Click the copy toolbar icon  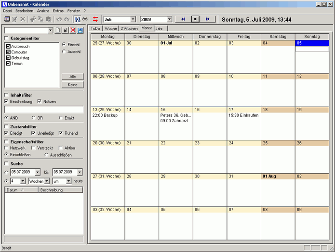pyautogui.click(x=40, y=19)
